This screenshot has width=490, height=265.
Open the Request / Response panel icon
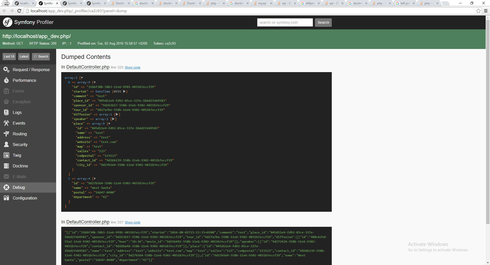pos(6,70)
